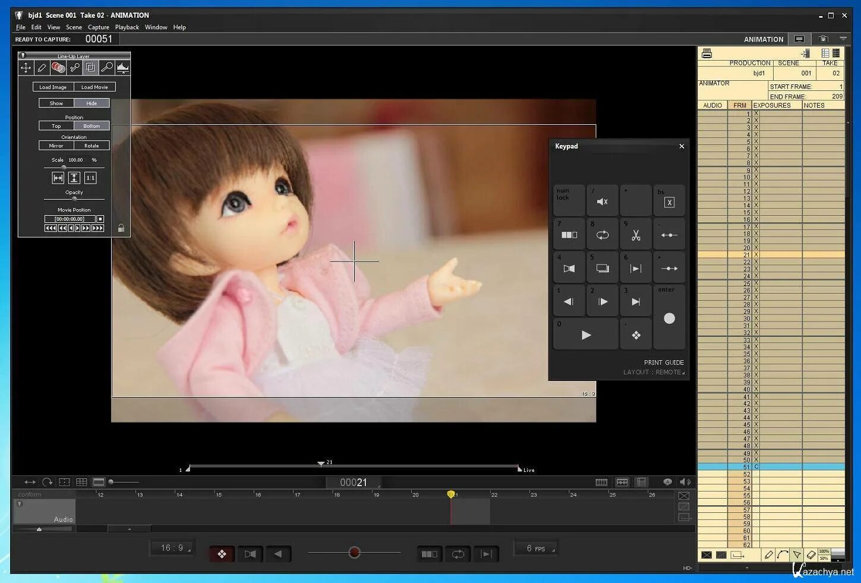Open the workspace dropdown arrow at top right
This screenshot has width=861, height=583.
[x=843, y=39]
